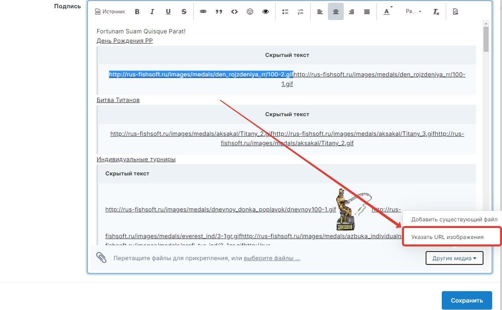Viewport: 502px width, 310px height.
Task: Apply italic formatting
Action: point(153,12)
